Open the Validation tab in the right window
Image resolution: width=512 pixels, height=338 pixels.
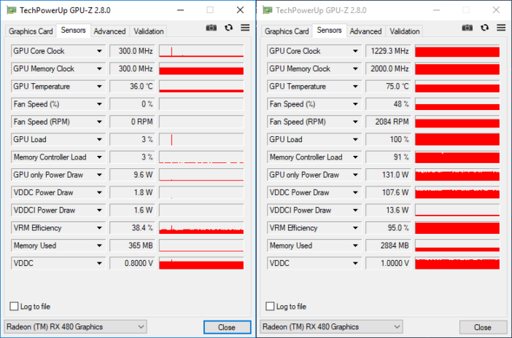[x=405, y=31]
